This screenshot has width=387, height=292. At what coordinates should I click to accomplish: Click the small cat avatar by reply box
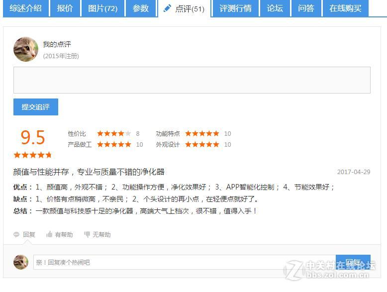coord(21,262)
